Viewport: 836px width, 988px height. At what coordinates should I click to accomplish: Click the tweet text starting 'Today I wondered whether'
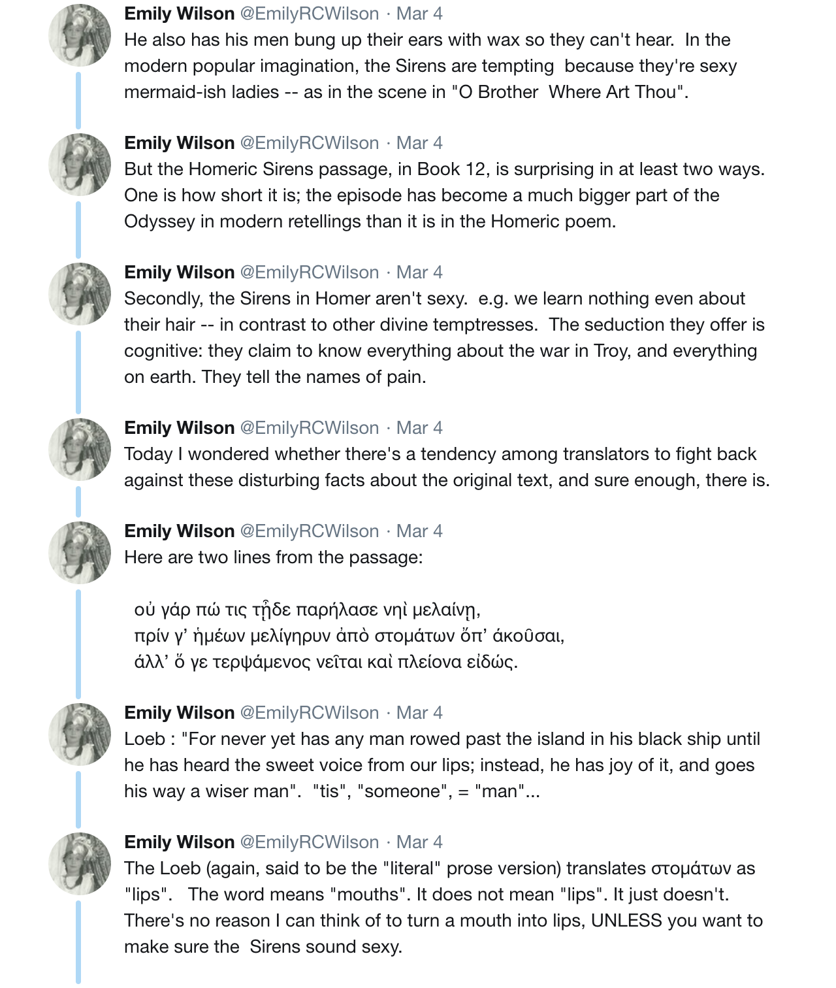447,467
